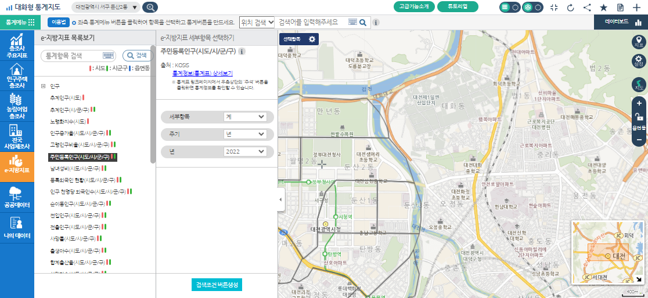Click the 지도 map type icon
Image resolution: width=648 pixels, height=298 pixels.
(x=639, y=85)
